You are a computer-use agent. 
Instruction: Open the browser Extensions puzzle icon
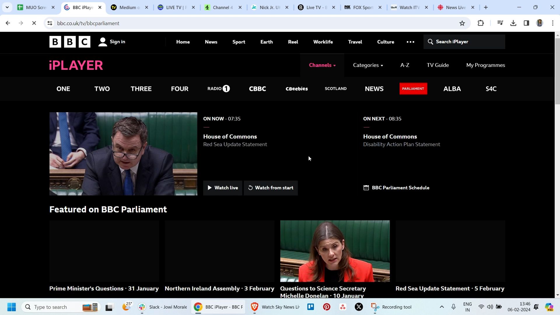(x=481, y=23)
